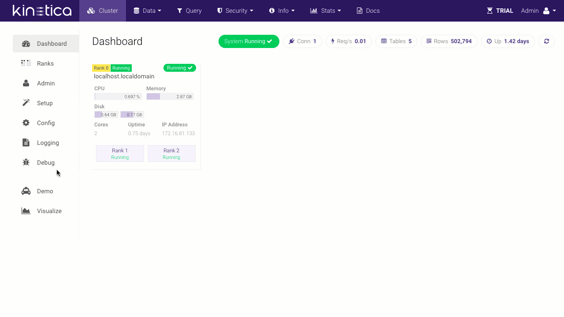
Task: Click the Memory usage bar
Action: [x=170, y=96]
